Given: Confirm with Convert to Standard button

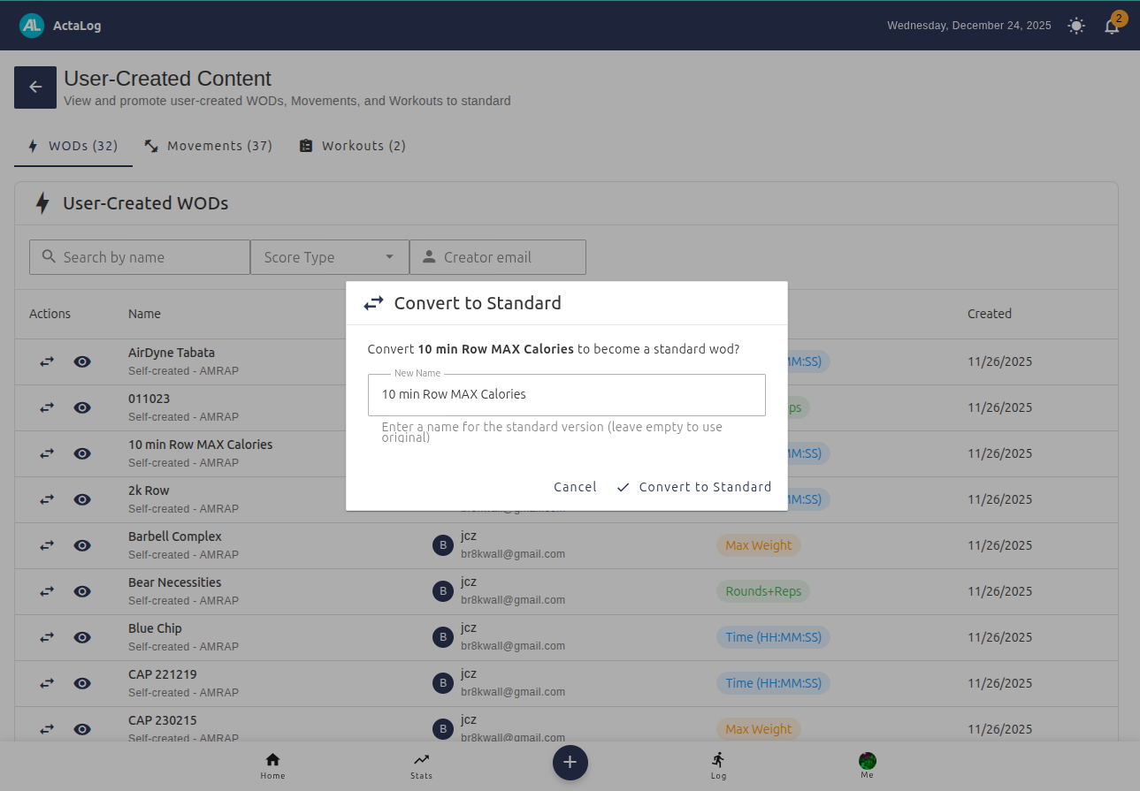Looking at the screenshot, I should pos(694,487).
